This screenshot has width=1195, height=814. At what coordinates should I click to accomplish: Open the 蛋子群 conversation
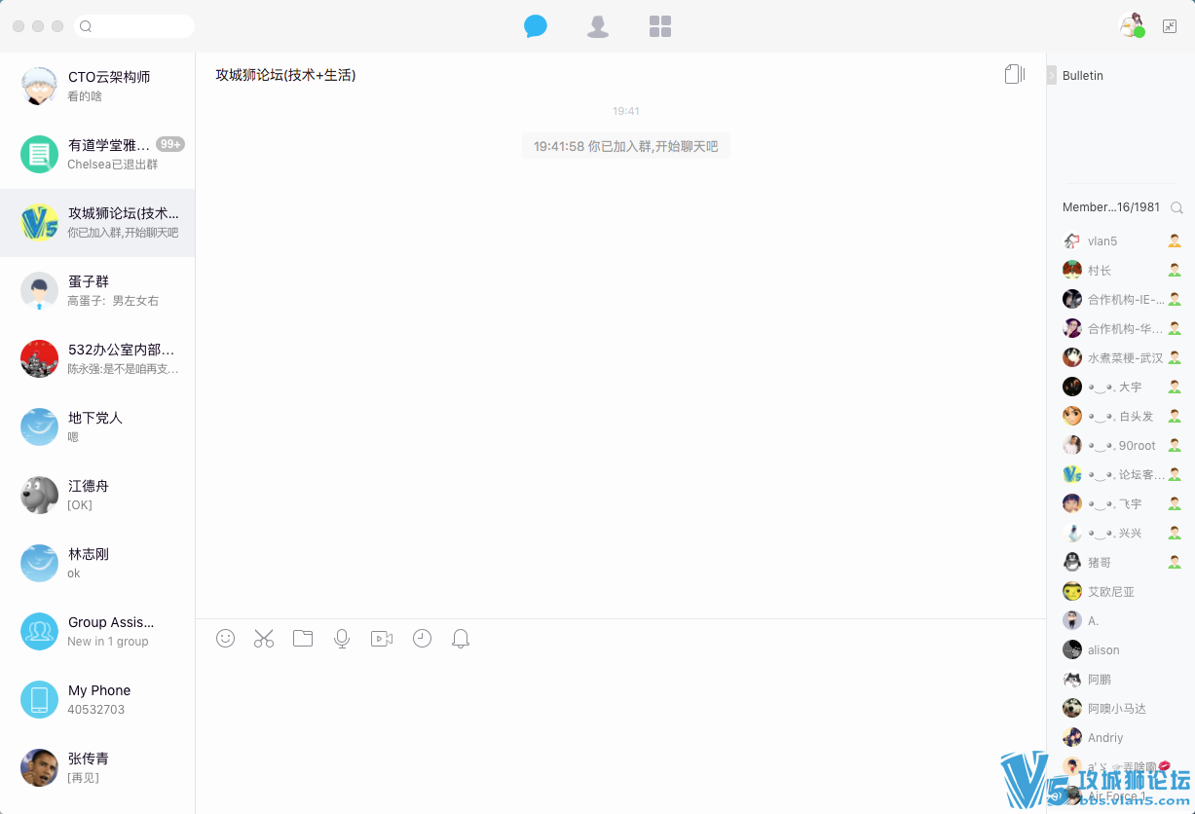[97, 291]
